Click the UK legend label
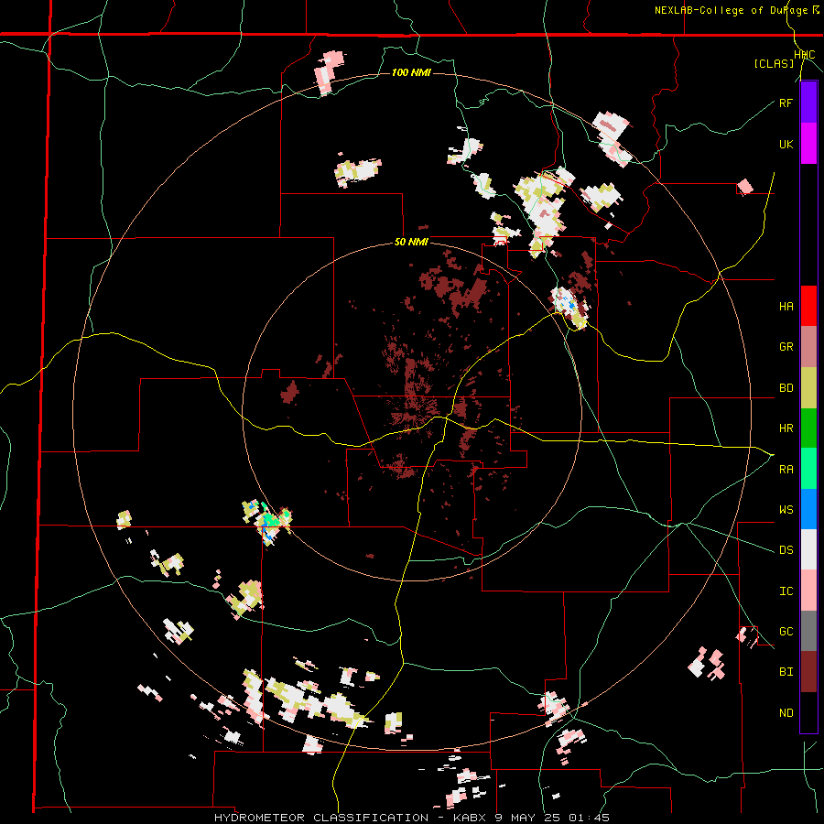 point(786,144)
